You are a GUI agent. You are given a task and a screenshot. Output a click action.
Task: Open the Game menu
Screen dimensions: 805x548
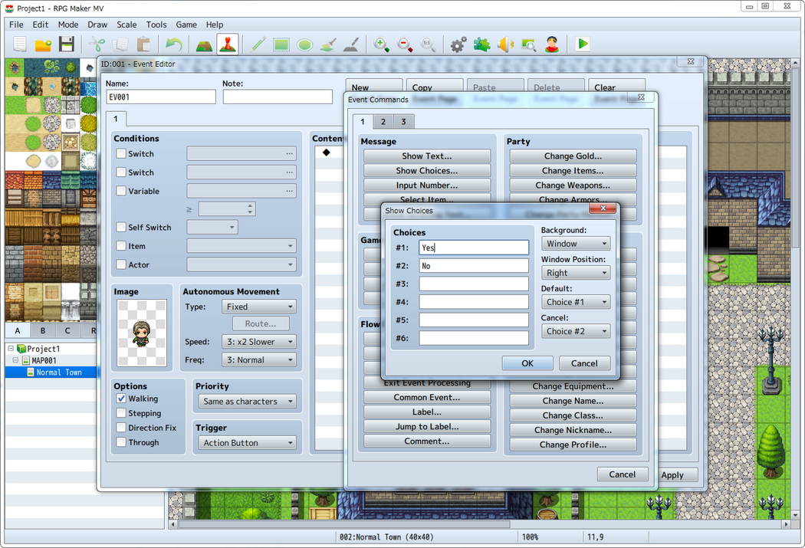tap(186, 25)
